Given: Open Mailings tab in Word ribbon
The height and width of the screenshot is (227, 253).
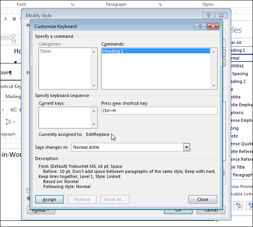Looking at the screenshot, I should coord(13,97).
